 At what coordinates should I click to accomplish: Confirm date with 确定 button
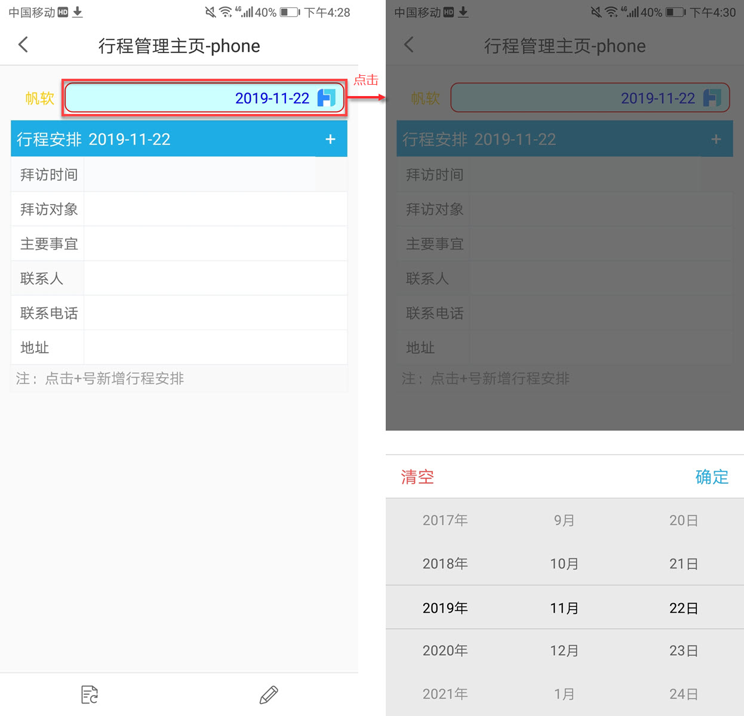coord(712,477)
